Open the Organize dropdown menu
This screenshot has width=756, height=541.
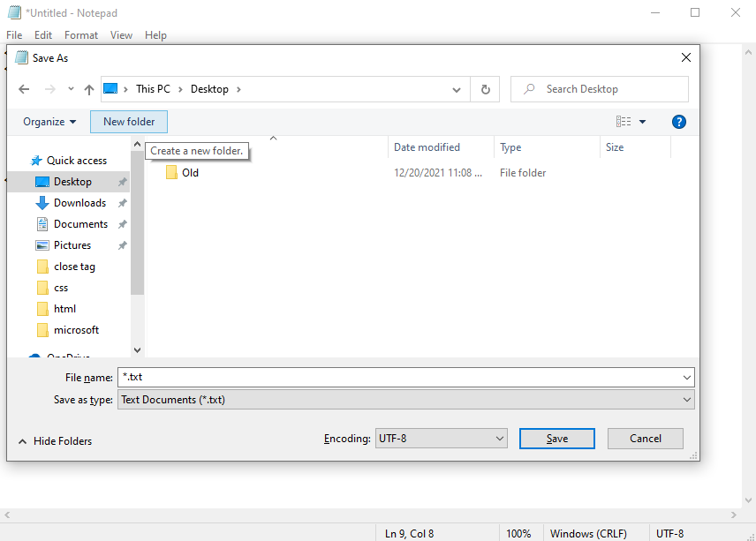[49, 122]
